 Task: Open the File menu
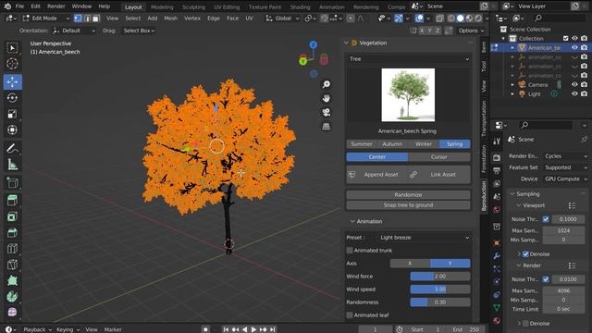tap(19, 6)
